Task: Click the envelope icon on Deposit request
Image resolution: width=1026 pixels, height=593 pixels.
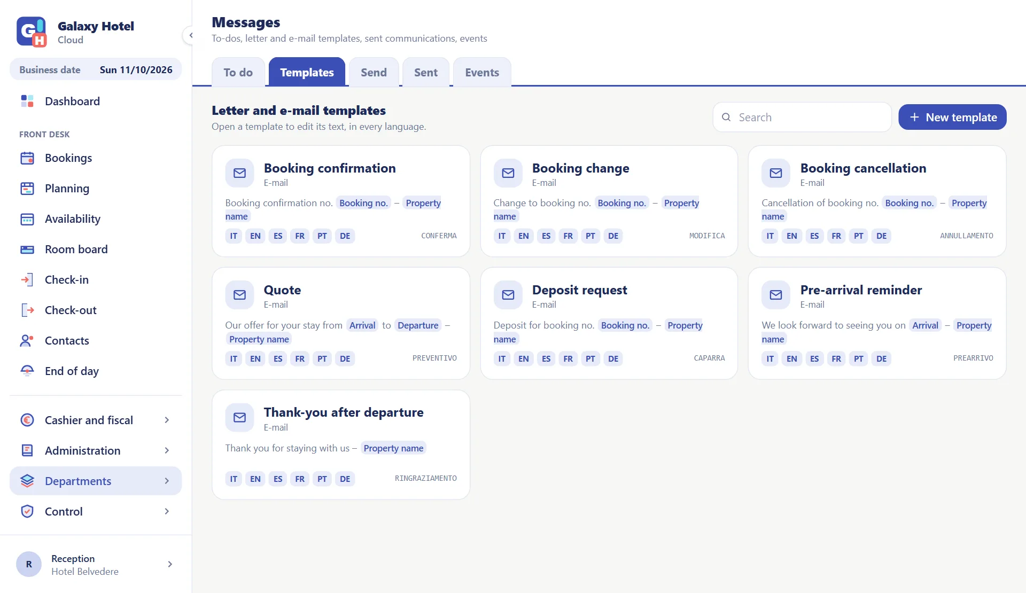Action: pos(508,295)
